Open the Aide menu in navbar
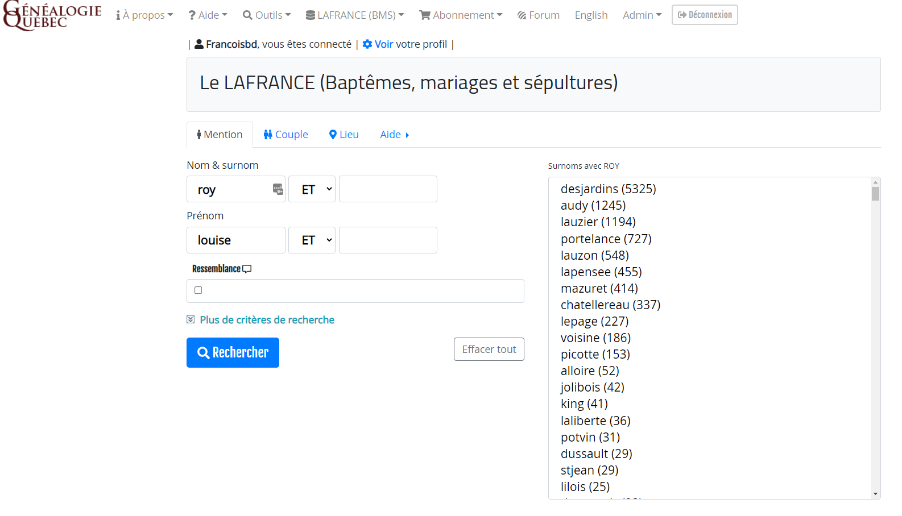Screen dimensions: 902x516 click(208, 15)
